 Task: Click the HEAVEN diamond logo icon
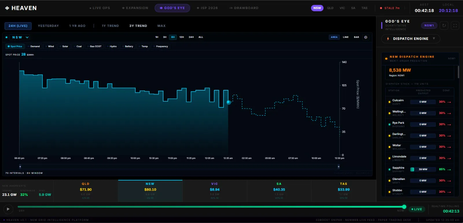7,8
